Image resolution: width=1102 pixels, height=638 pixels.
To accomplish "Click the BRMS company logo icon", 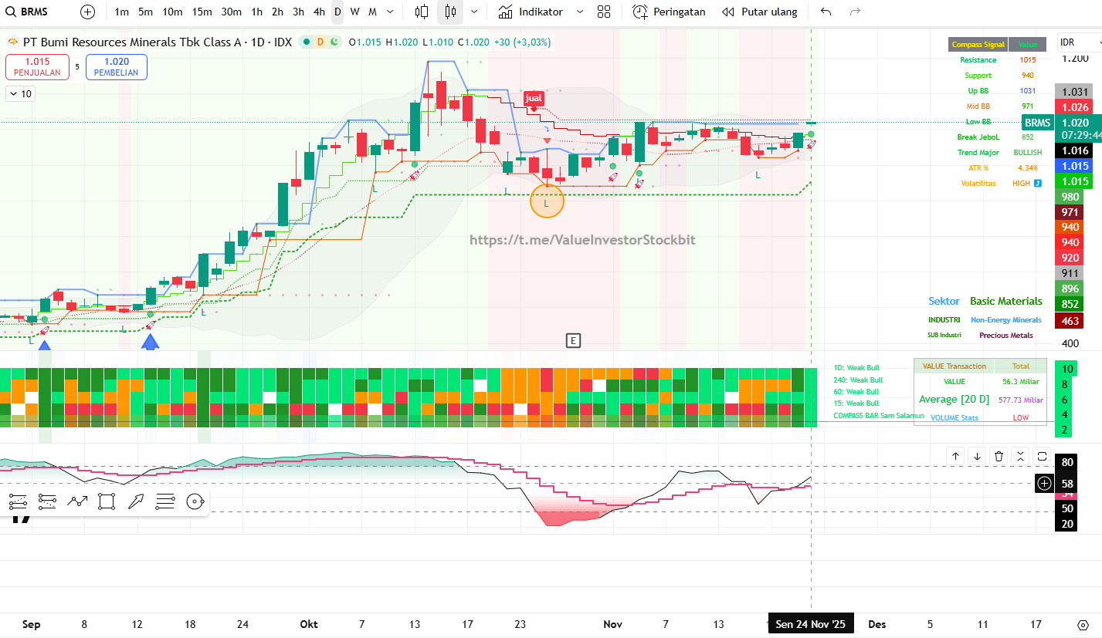I will point(12,42).
